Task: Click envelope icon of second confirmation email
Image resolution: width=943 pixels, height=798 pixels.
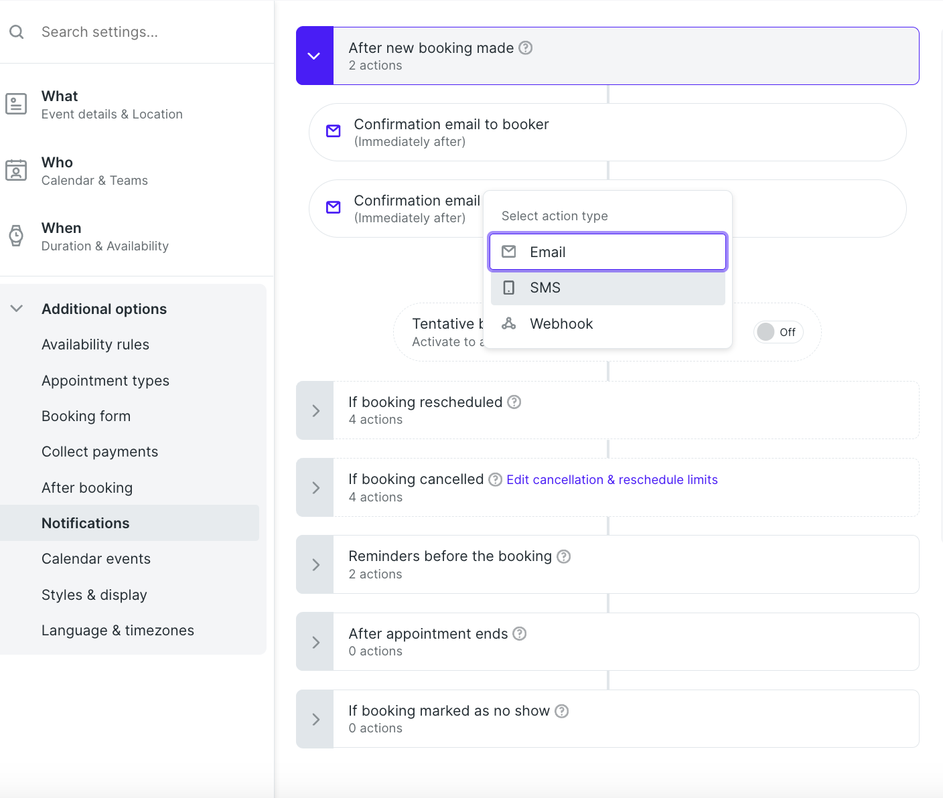Action: 334,208
